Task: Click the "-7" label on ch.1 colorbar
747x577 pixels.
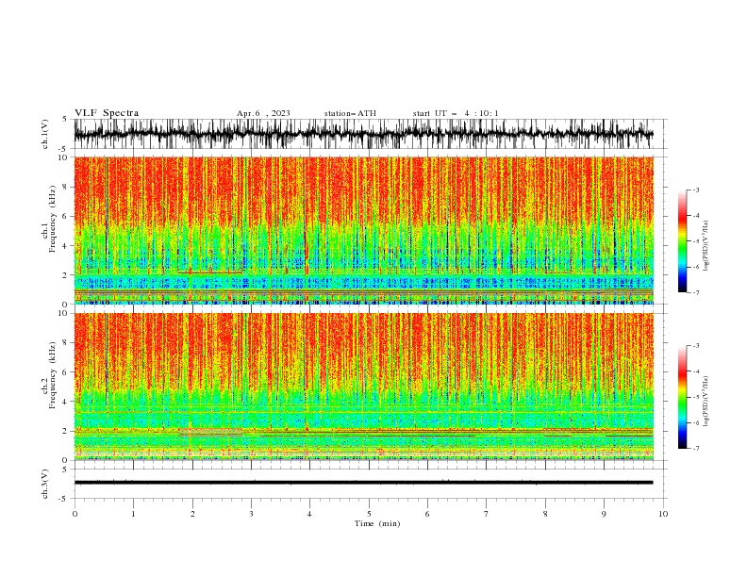Action: (696, 292)
